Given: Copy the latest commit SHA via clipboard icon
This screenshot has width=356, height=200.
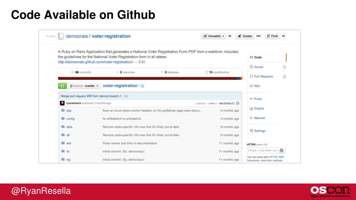Looking at the screenshot, I should [x=238, y=103].
